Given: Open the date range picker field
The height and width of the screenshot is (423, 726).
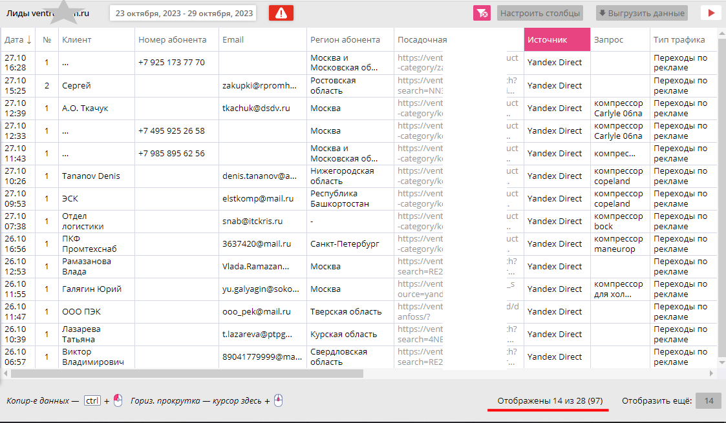Looking at the screenshot, I should point(184,14).
